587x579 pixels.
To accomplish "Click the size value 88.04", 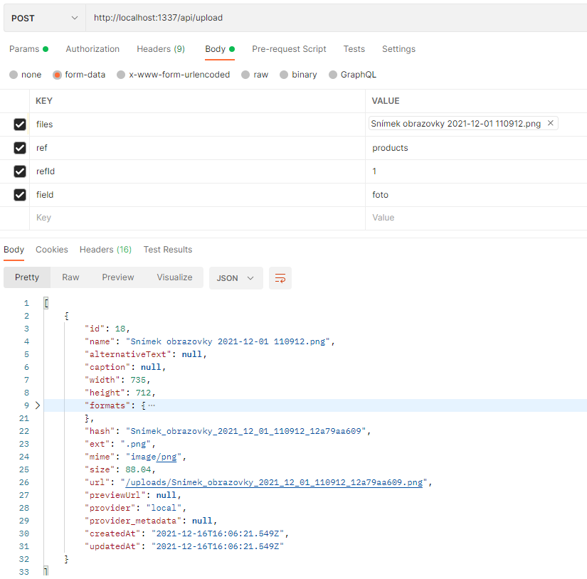I will click(138, 469).
